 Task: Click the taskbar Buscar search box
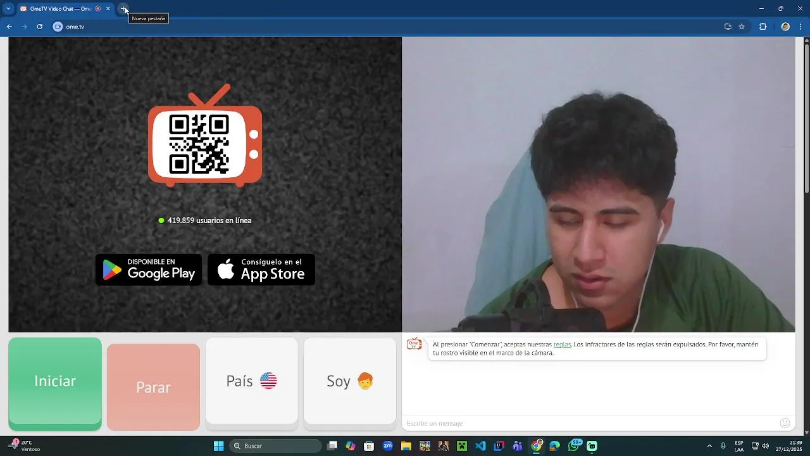click(275, 446)
